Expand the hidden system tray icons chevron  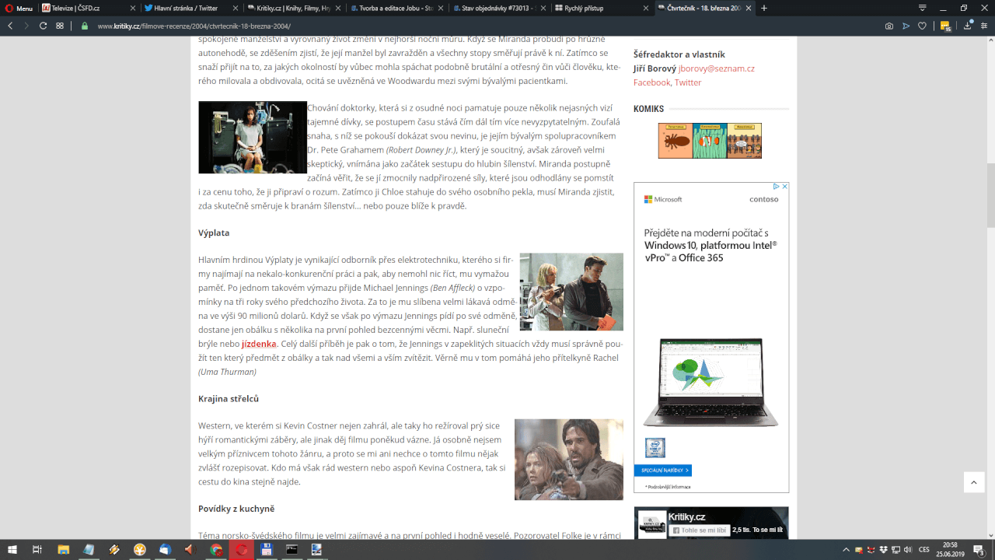847,550
